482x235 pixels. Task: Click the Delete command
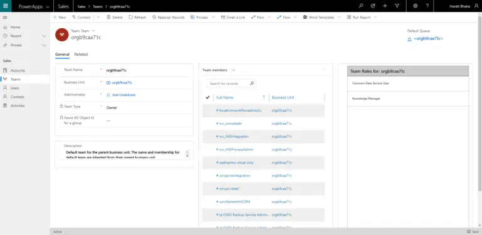click(115, 18)
